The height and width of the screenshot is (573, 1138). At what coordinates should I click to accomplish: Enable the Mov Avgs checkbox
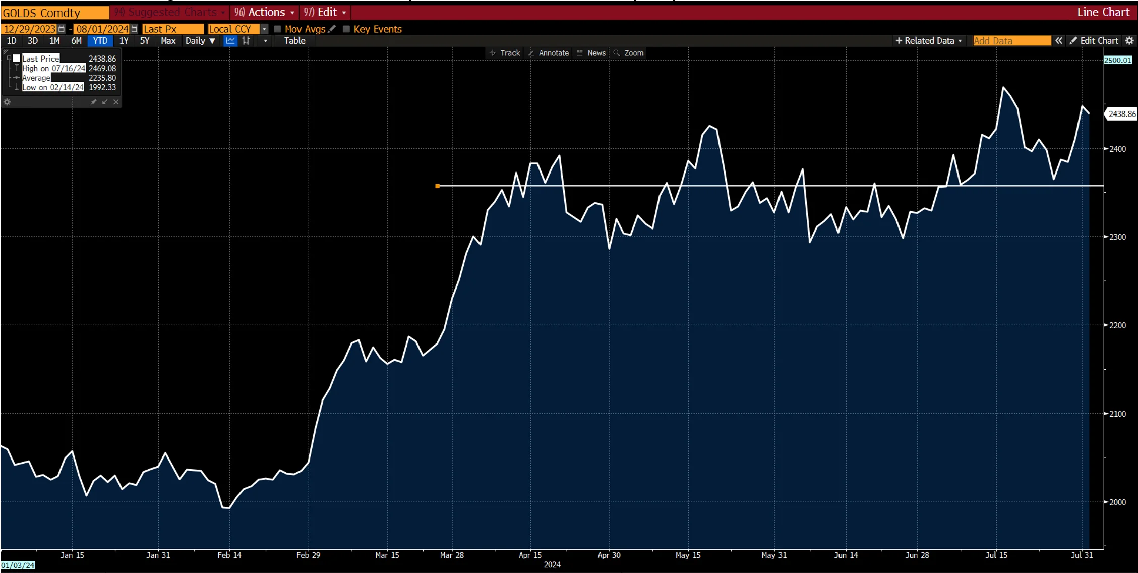277,29
